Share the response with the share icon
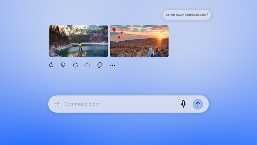The width and height of the screenshot is (257, 145). pyautogui.click(x=87, y=65)
